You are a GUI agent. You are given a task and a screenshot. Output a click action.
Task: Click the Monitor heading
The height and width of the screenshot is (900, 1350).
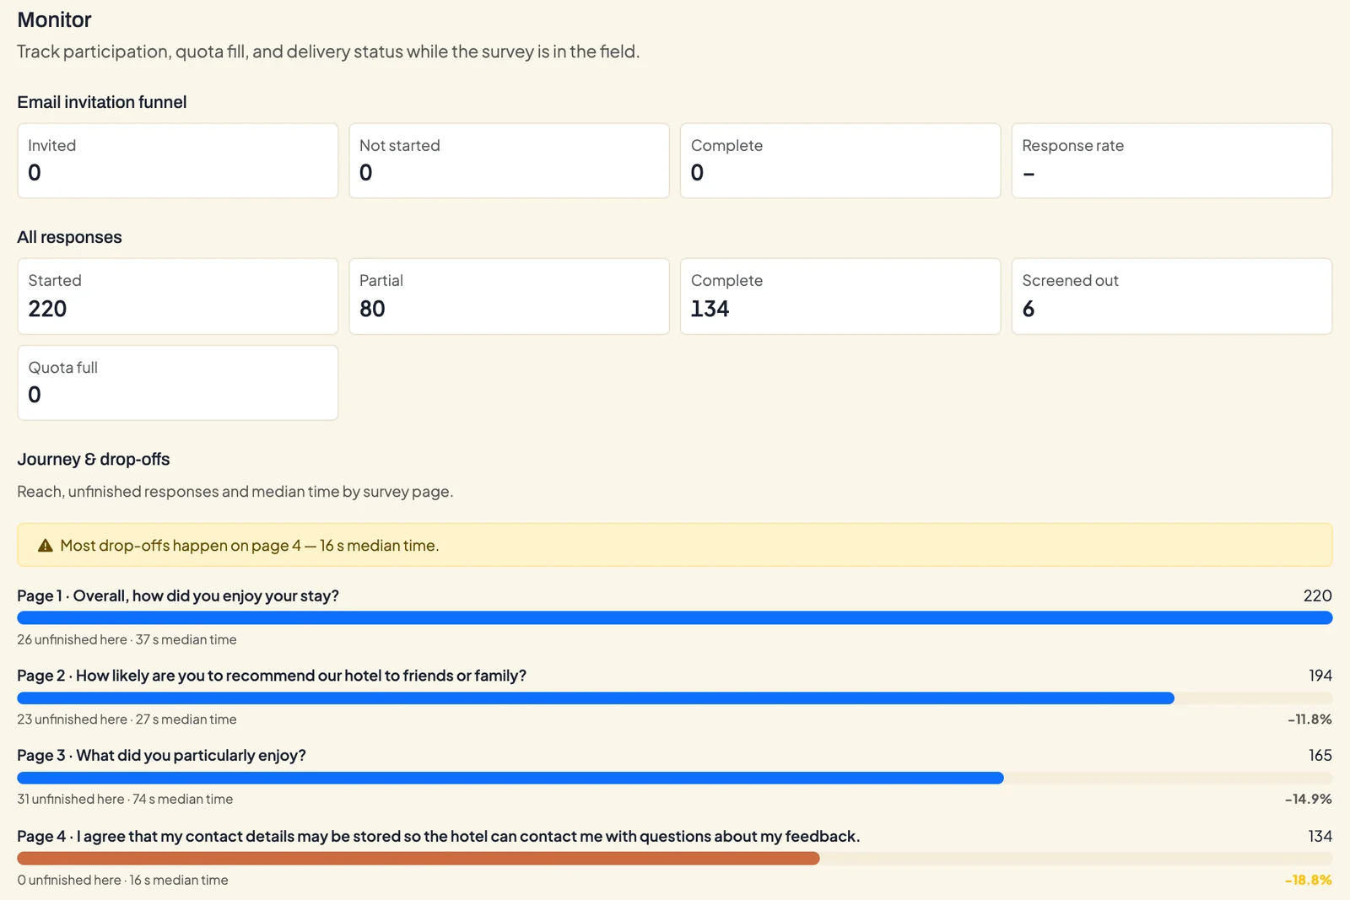pos(54,20)
